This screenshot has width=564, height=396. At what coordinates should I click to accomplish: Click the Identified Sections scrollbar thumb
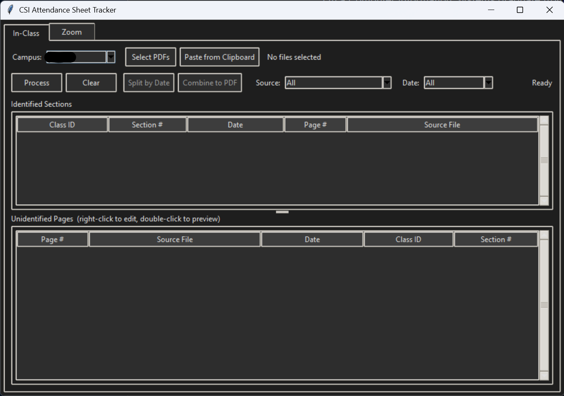pos(544,160)
